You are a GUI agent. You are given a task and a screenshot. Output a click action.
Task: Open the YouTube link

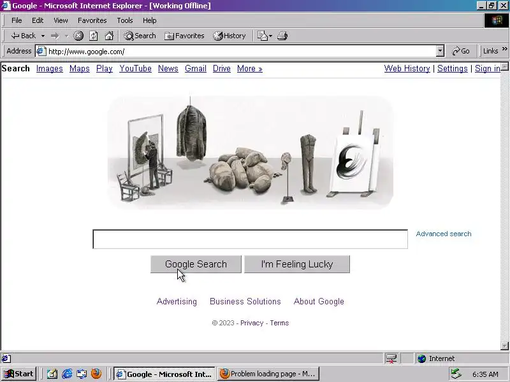click(x=135, y=69)
